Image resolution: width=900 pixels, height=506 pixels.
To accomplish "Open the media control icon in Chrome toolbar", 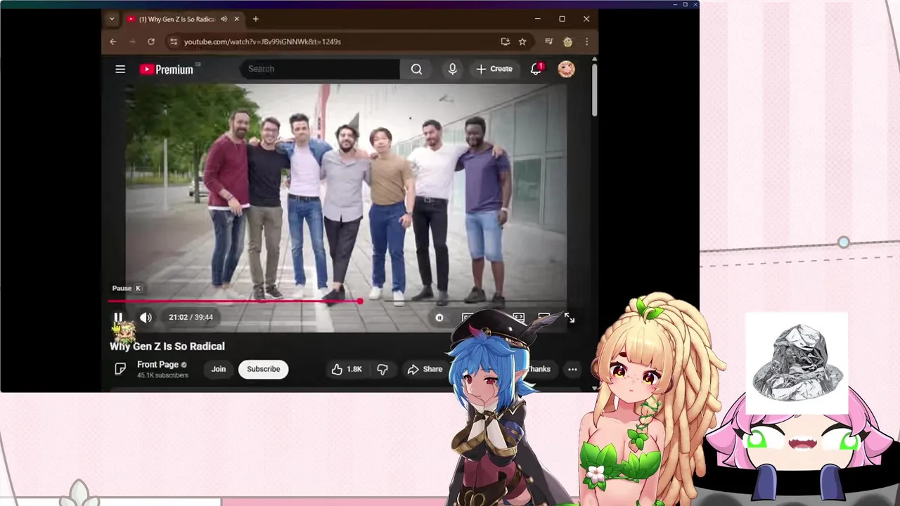I will [x=549, y=41].
